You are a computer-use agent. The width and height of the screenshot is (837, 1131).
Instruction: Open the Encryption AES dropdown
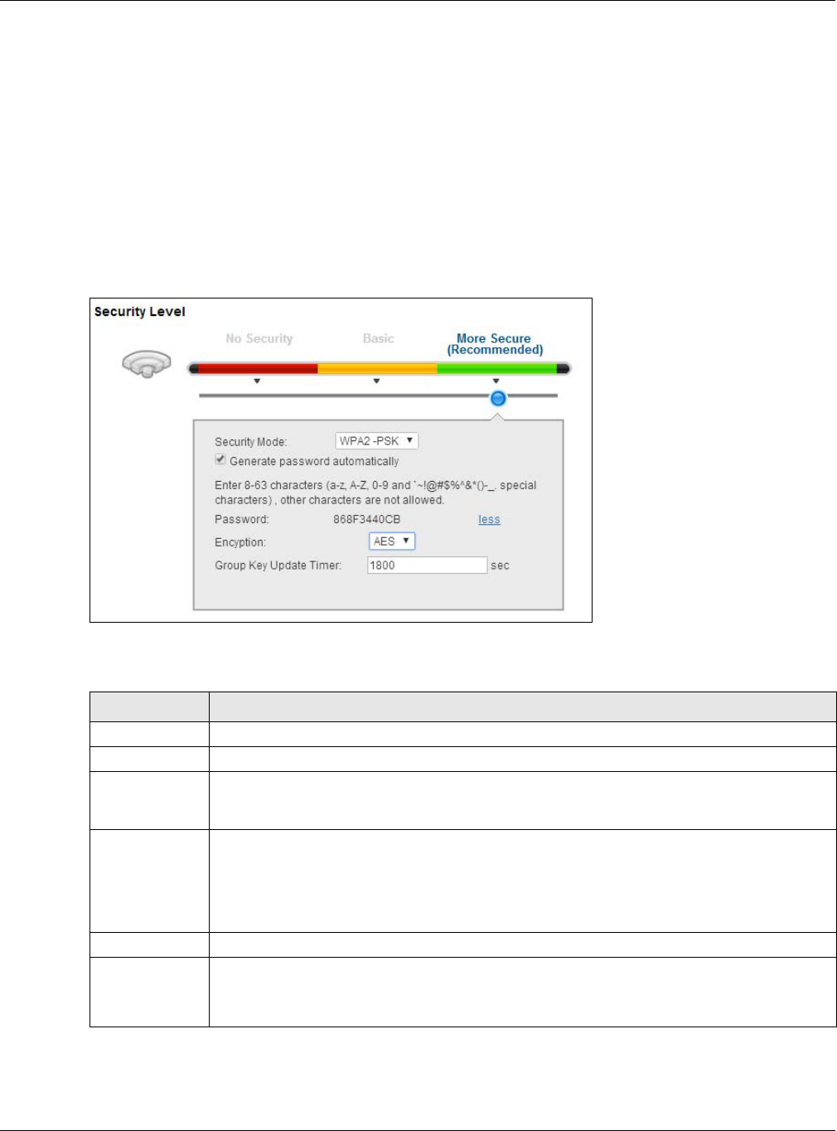[391, 541]
